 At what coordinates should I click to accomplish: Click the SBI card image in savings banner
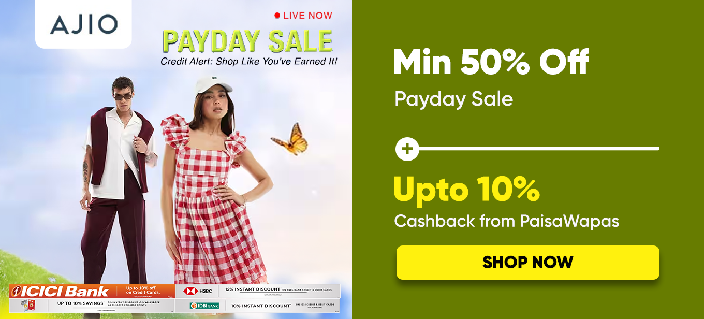[27, 306]
